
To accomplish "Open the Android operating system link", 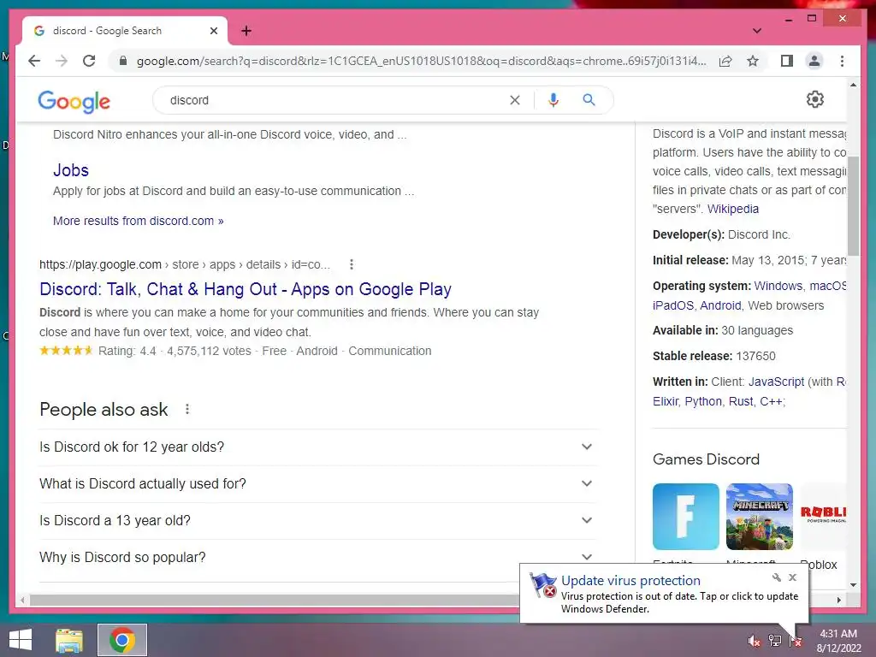I will [720, 305].
